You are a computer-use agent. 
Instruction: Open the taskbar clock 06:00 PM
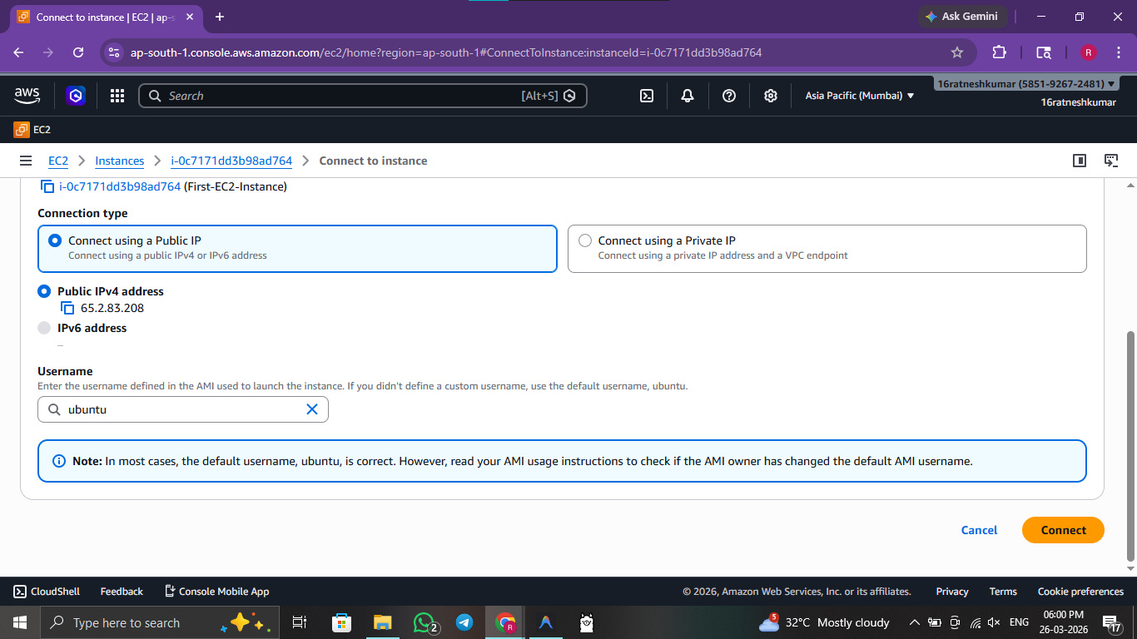(x=1063, y=622)
